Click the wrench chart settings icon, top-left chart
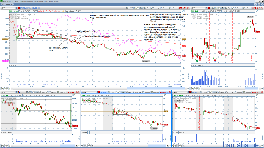Screen dimensions: 264x148 137,8
